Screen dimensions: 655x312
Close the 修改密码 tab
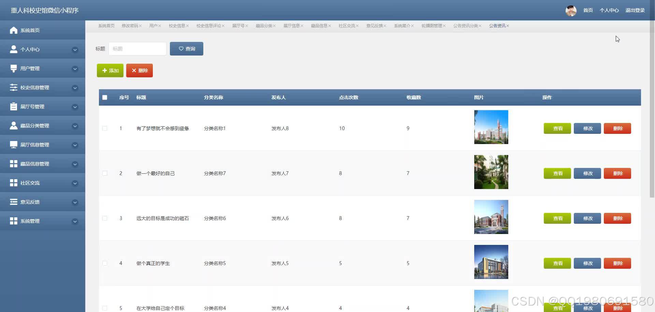tap(140, 26)
